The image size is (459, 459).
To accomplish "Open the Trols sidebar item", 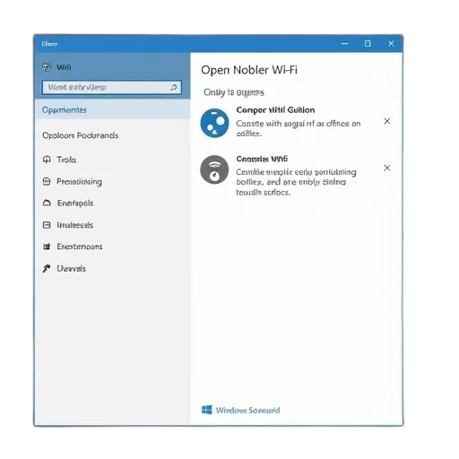I will [66, 160].
